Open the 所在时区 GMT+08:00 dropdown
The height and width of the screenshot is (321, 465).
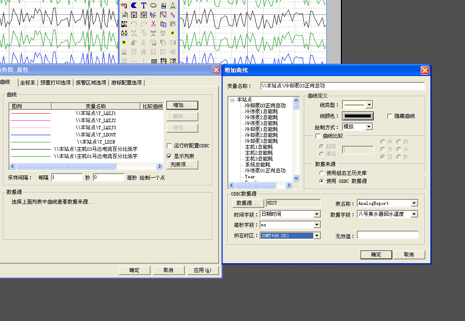coord(317,236)
